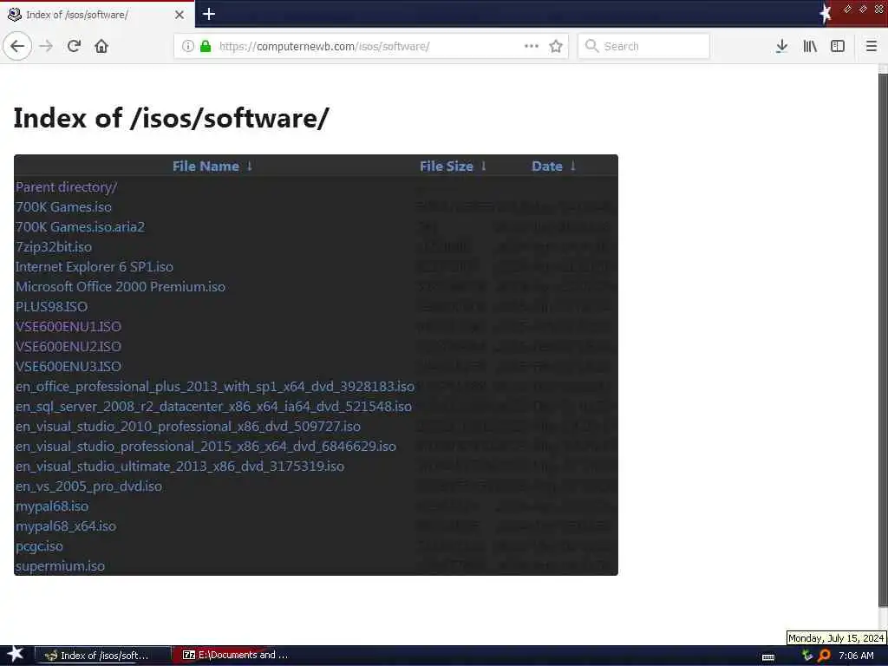Click the File Size sort arrow
Screen dimensions: 888x666
[x=484, y=166]
